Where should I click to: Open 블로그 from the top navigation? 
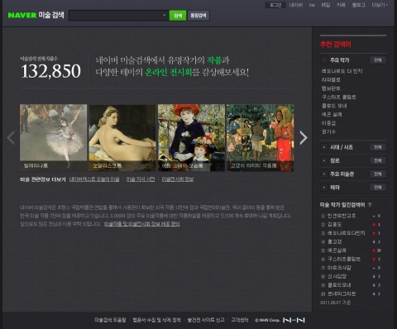click(x=358, y=5)
